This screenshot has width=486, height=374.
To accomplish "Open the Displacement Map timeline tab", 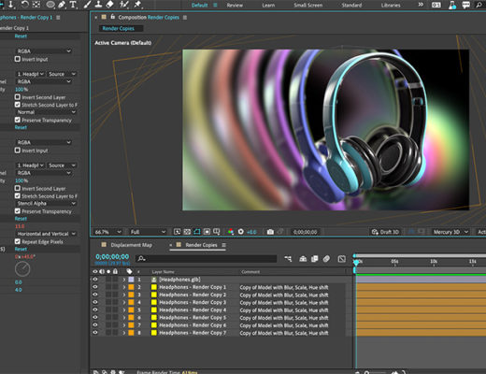I will tap(131, 245).
